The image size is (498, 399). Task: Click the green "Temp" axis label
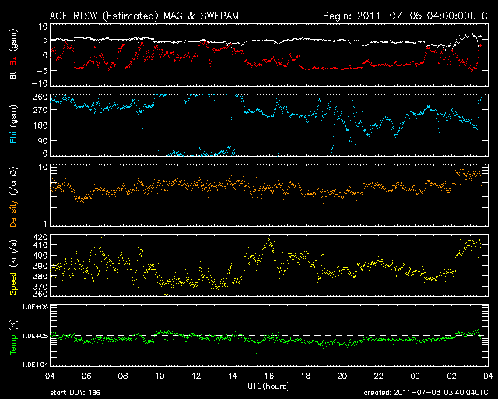[x=13, y=345]
